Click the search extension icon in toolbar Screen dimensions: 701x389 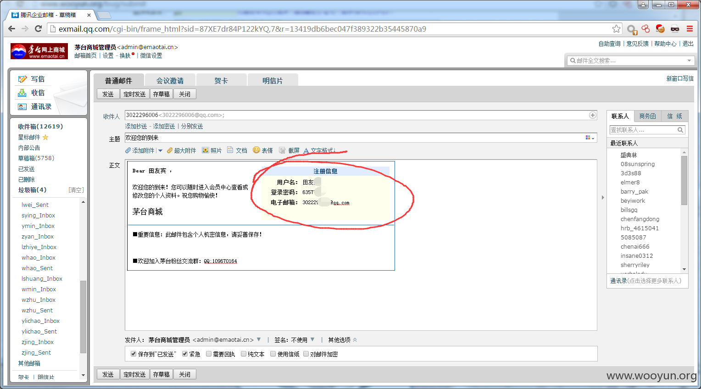click(x=632, y=29)
